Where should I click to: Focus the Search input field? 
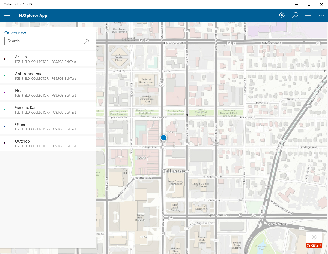tap(48, 41)
